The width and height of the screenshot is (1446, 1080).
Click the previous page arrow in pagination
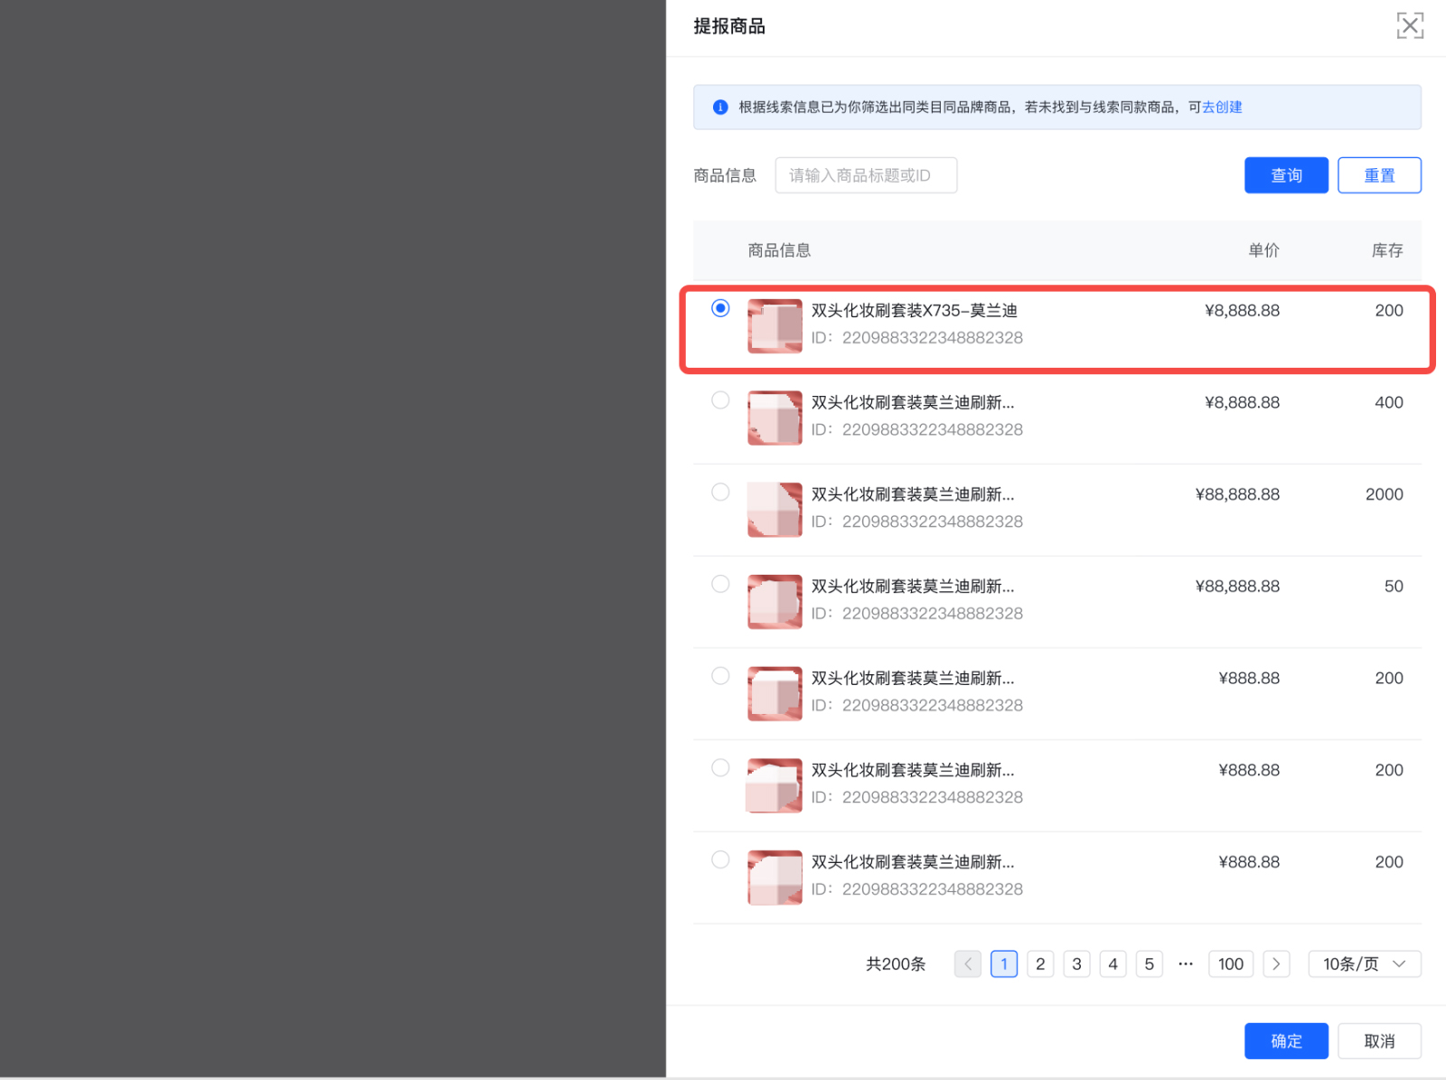point(967,963)
